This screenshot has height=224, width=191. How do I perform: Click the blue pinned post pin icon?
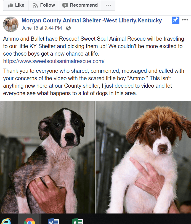click(176, 20)
